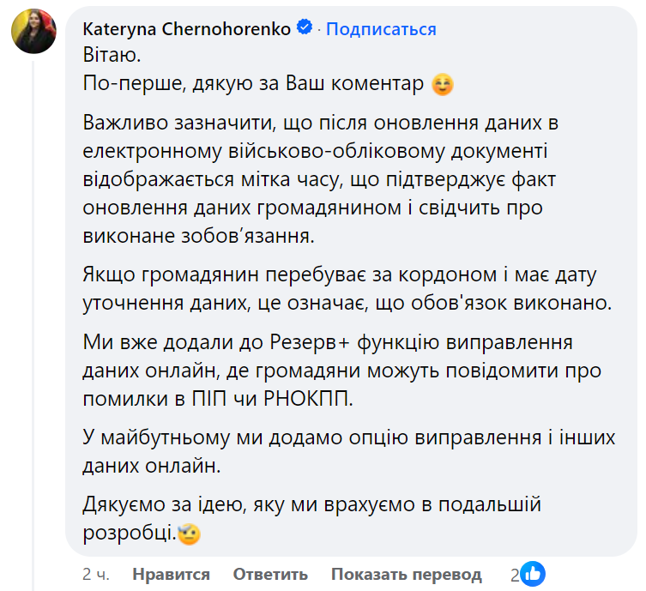Screen dimensions: 646x591
Task: Click the blue thumbs-up reaction icon
Action: click(533, 573)
